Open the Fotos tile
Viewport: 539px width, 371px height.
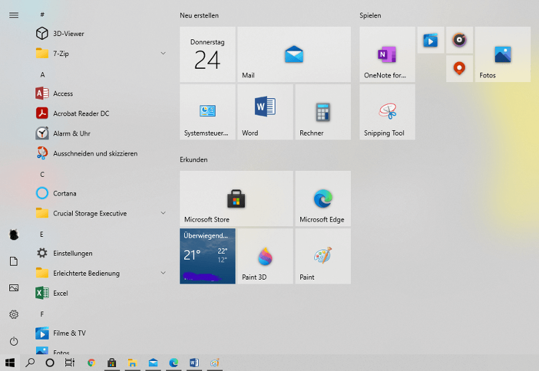(503, 54)
